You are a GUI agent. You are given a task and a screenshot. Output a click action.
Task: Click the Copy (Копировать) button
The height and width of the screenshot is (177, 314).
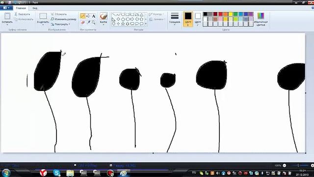(x=24, y=19)
